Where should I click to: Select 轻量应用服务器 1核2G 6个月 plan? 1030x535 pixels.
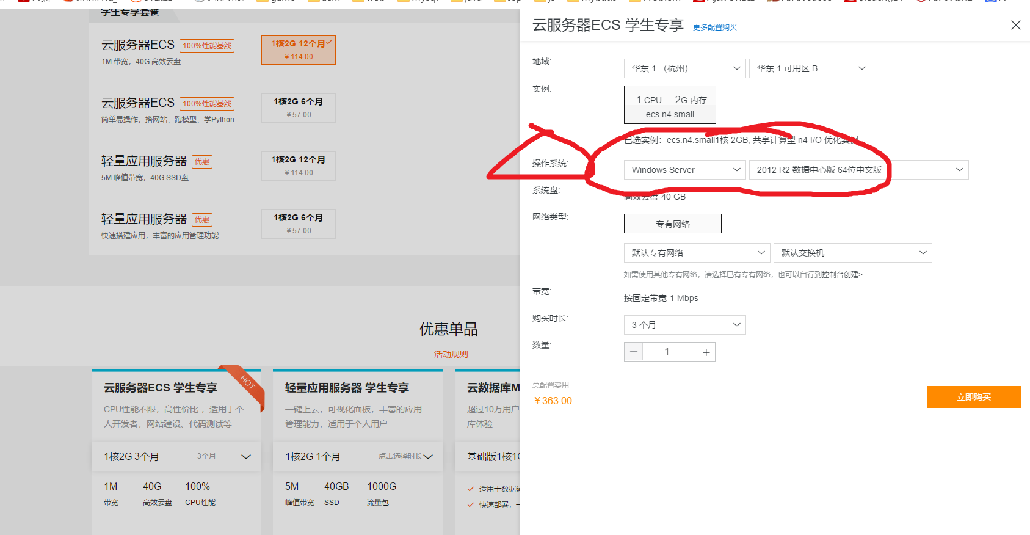299,224
